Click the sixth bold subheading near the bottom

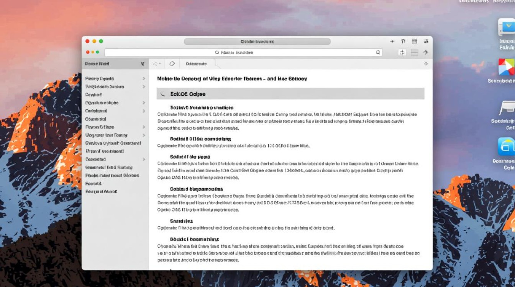coord(194,239)
